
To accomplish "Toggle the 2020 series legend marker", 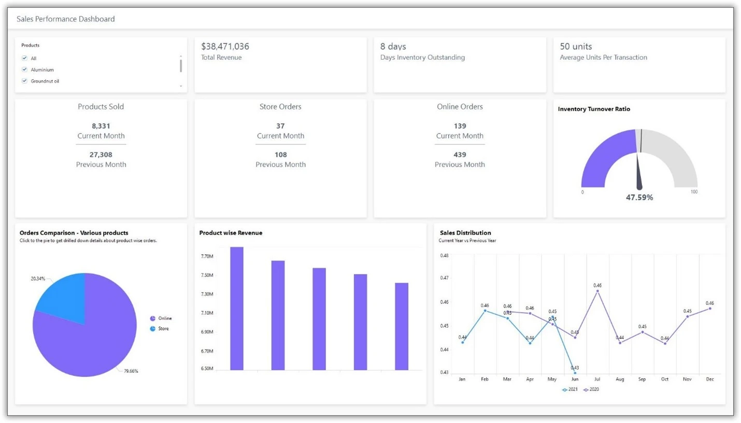I will pyautogui.click(x=586, y=389).
